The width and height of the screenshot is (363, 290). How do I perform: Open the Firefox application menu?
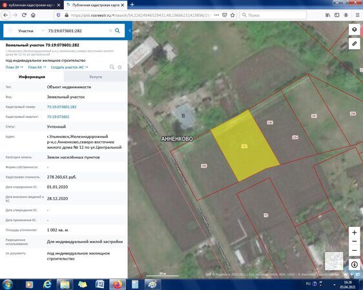coord(357,15)
